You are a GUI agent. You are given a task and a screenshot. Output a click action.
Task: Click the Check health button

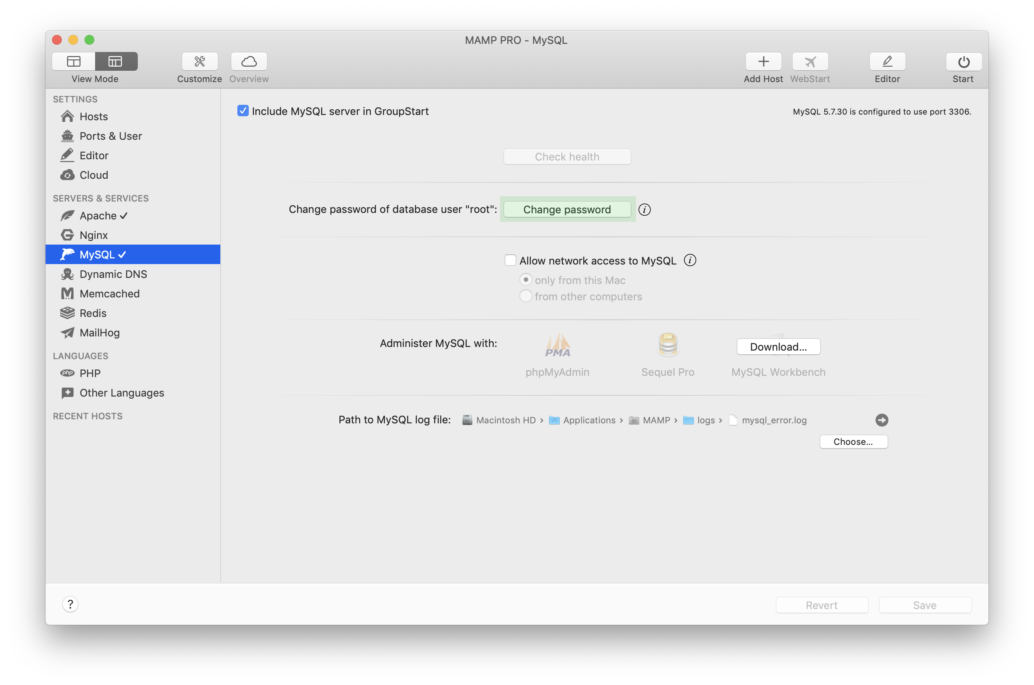click(x=567, y=156)
